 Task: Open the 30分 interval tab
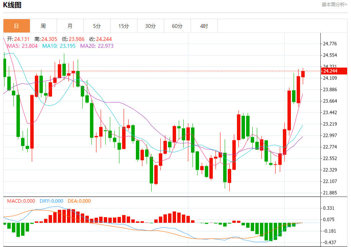[150, 26]
